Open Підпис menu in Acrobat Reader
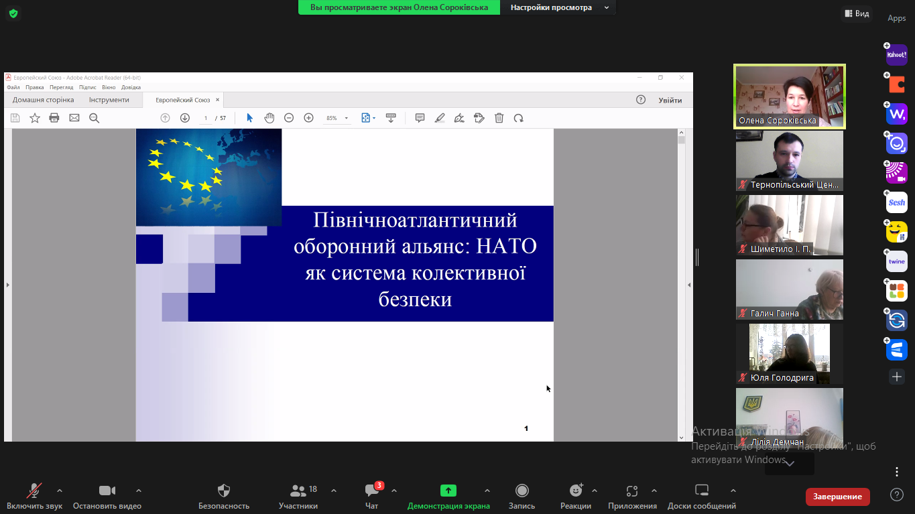 88,87
